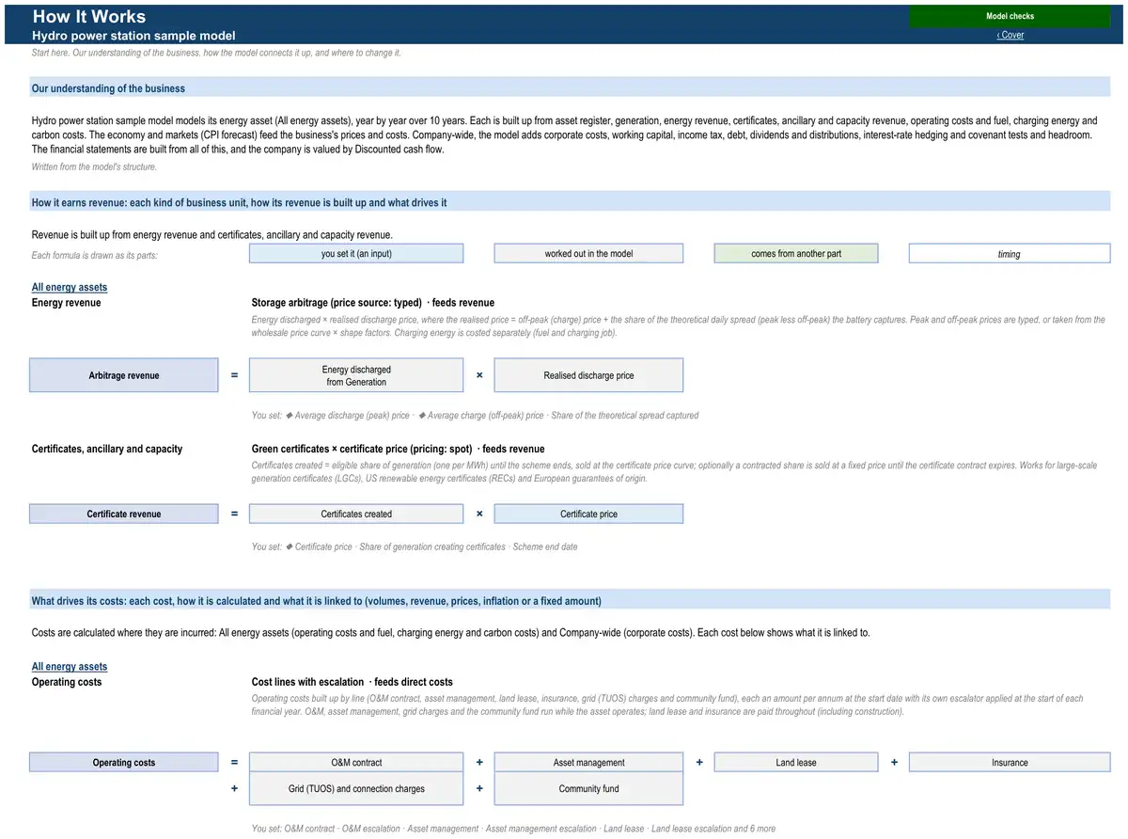Click the Certificate revenue result box

pos(124,514)
